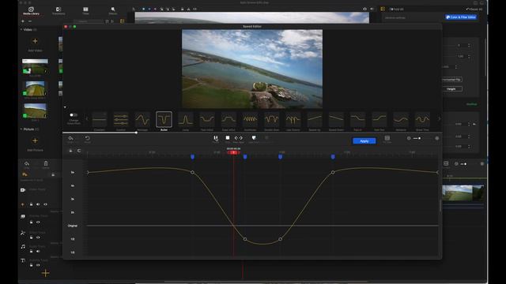Switch to the Transitions tab
Image resolution: width=506 pixels, height=284 pixels.
click(59, 11)
